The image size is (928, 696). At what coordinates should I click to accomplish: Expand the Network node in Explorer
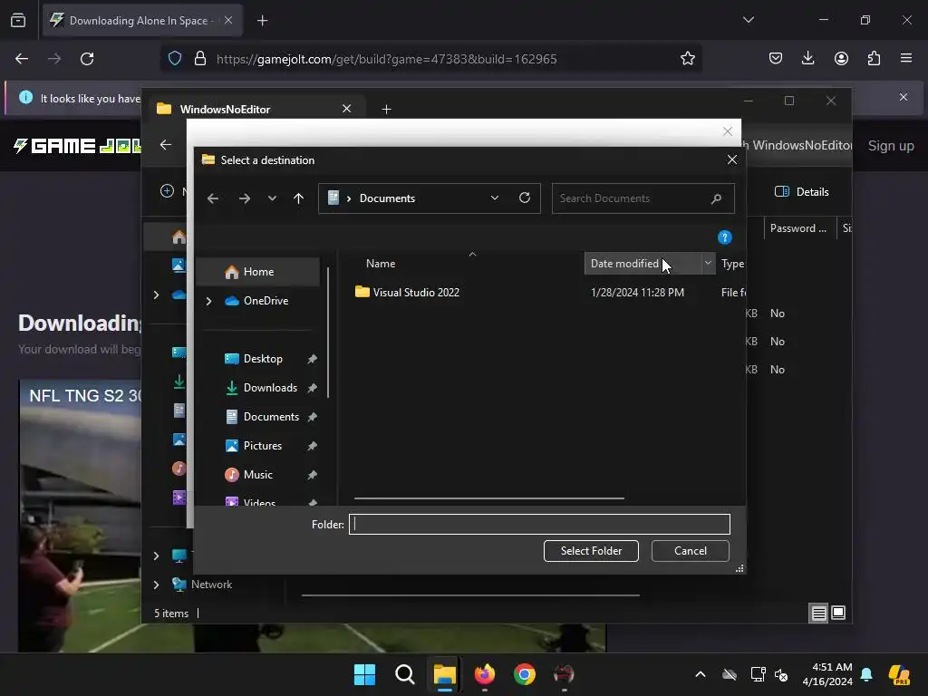pos(156,585)
